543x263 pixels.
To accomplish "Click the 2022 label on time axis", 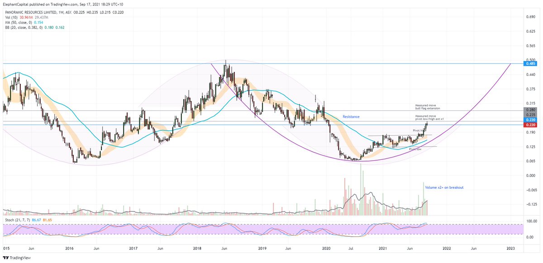I will point(446,249).
